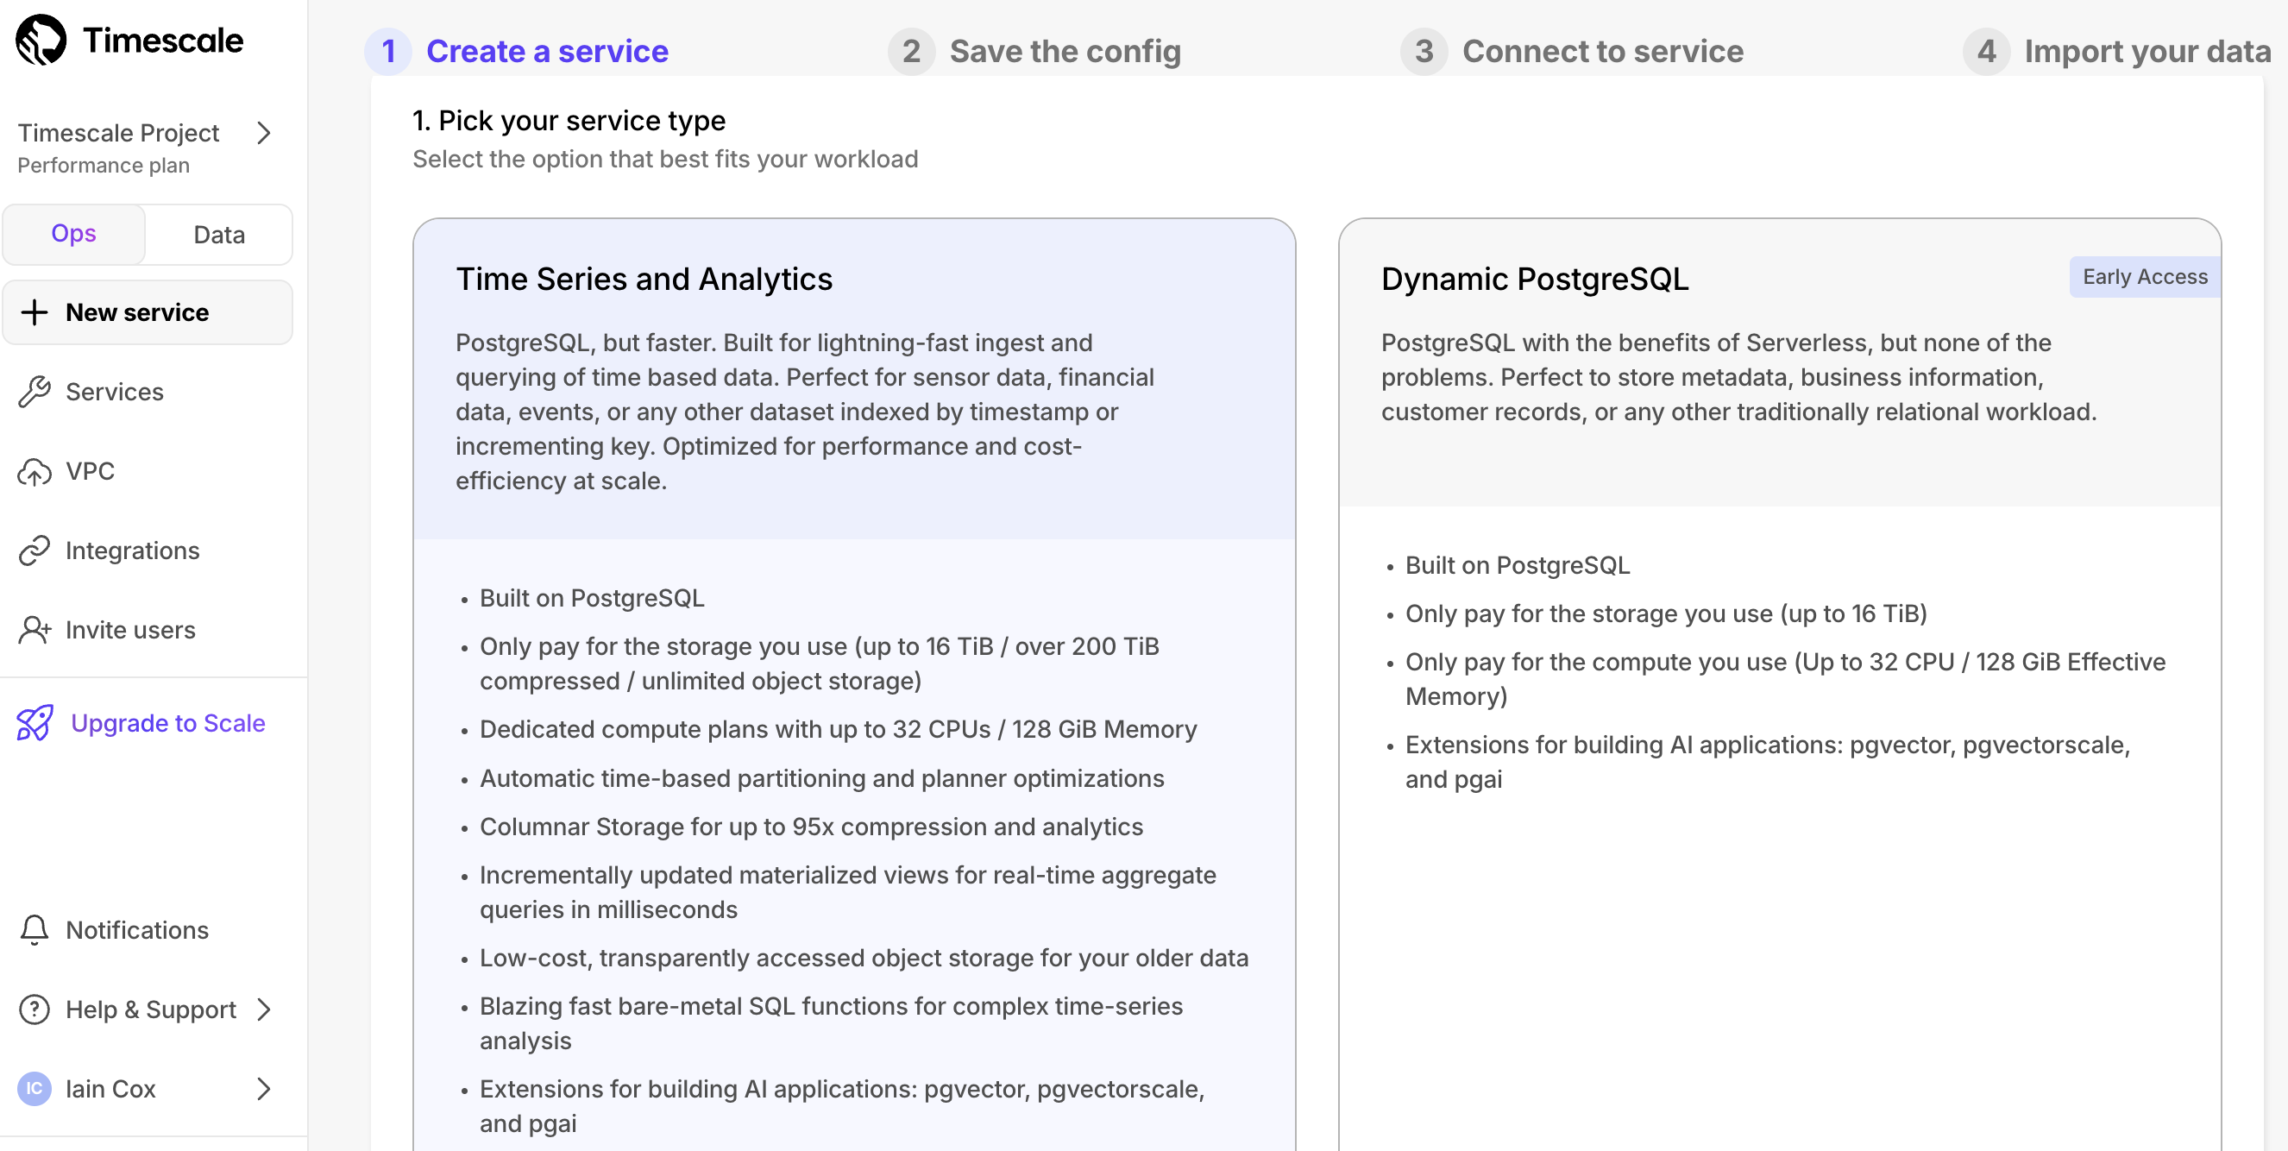Click the step 4 number circle
The image size is (2288, 1151).
(x=1986, y=52)
